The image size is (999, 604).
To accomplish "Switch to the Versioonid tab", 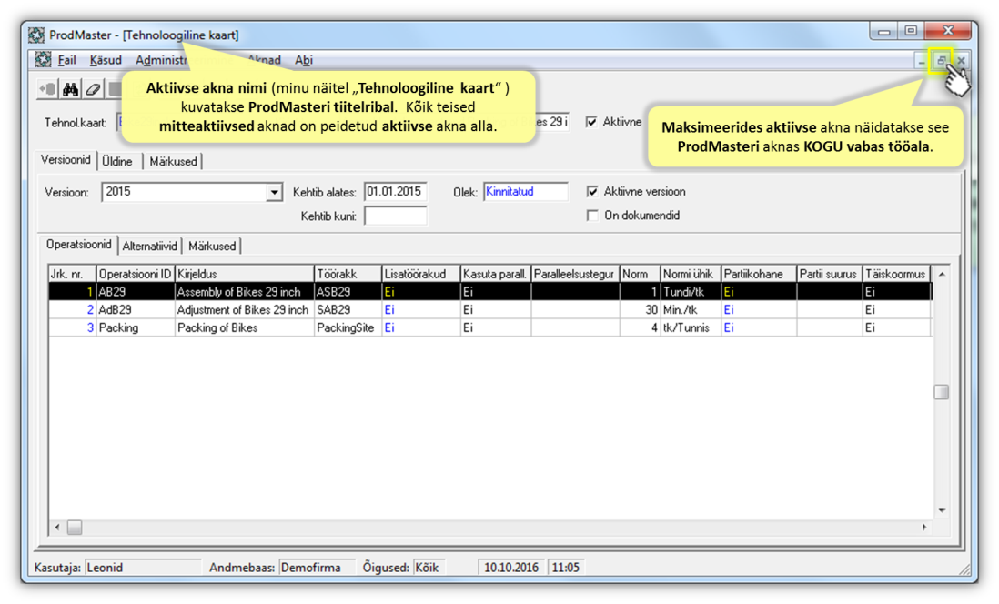I will click(x=66, y=160).
